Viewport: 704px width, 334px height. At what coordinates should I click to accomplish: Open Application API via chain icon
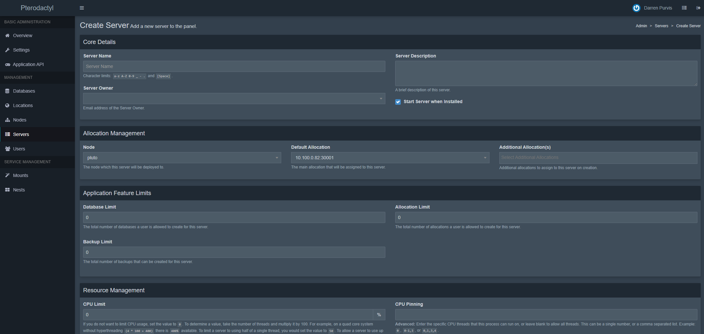click(7, 64)
